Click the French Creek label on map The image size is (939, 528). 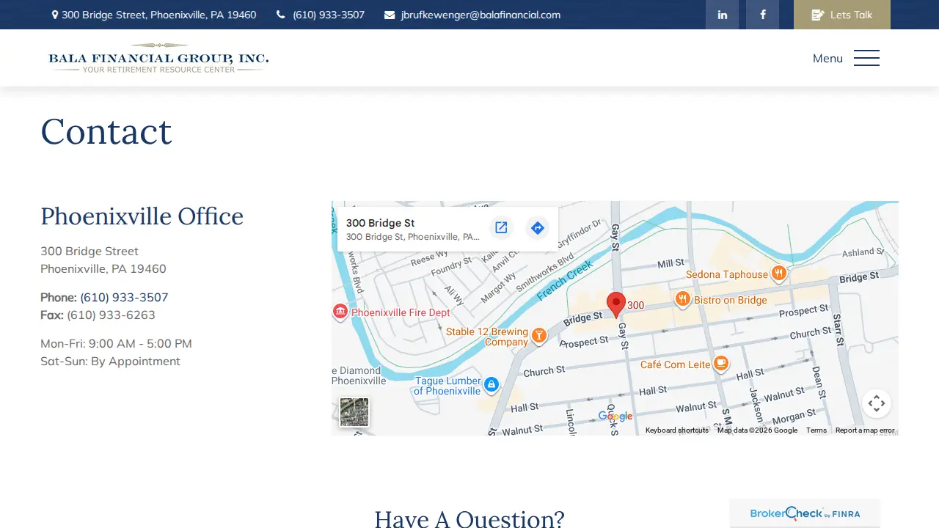(564, 282)
